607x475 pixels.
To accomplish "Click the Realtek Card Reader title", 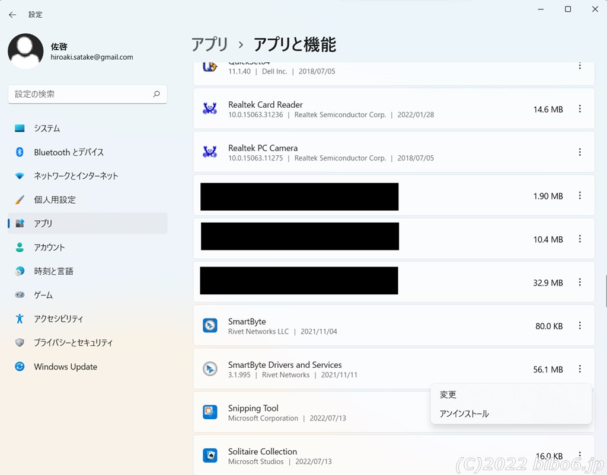I will [266, 104].
